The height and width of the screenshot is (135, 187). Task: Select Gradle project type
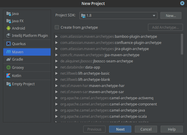[27, 59]
